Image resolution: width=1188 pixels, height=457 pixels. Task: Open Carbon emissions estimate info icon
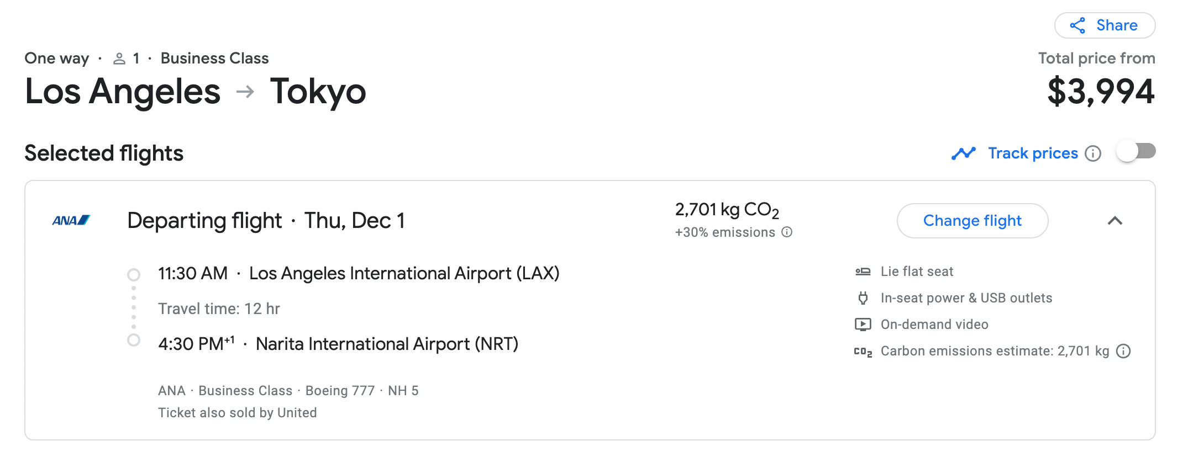click(1123, 351)
